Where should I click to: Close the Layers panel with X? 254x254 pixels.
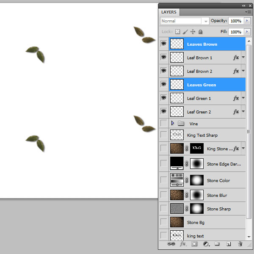[x=250, y=6]
